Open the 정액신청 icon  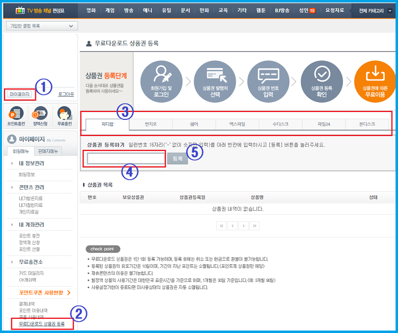point(40,116)
